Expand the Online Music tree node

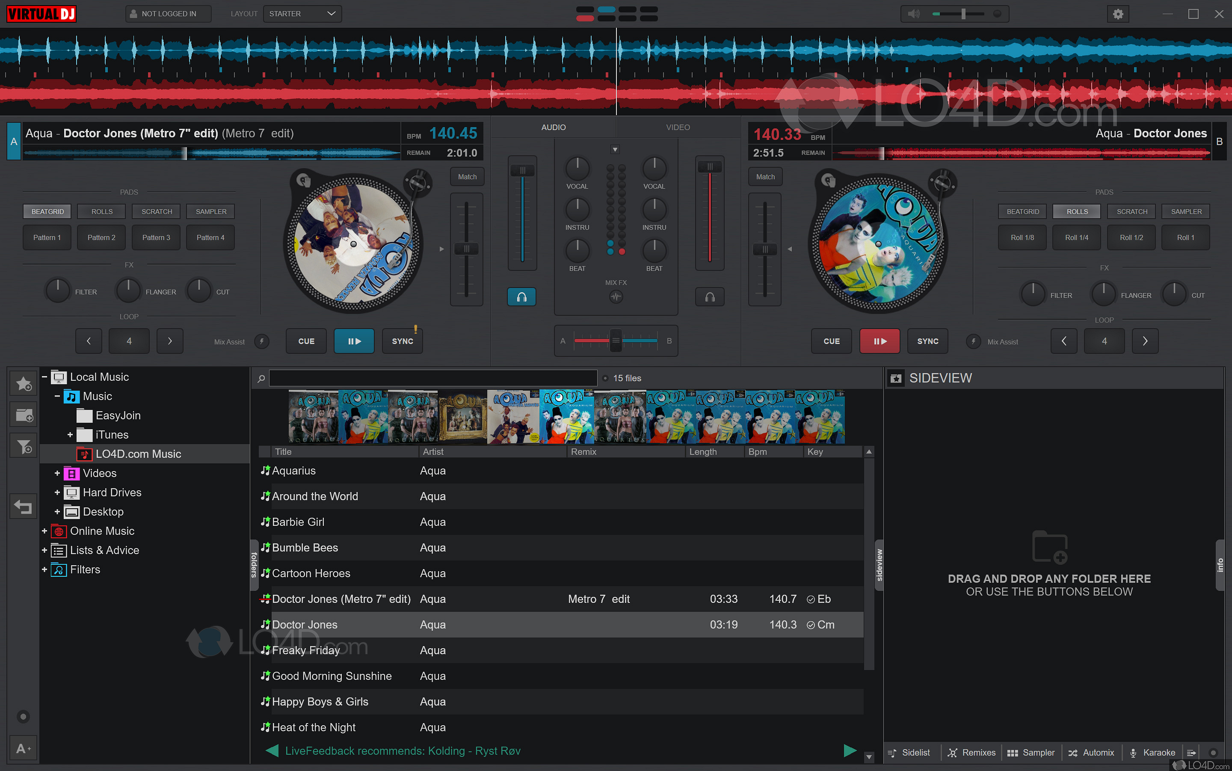point(44,531)
